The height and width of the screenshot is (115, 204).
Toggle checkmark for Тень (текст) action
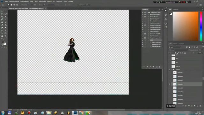[x=143, y=21]
